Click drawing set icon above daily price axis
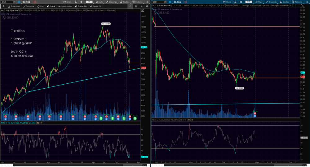310x167 pixels. pyautogui.click(x=143, y=11)
